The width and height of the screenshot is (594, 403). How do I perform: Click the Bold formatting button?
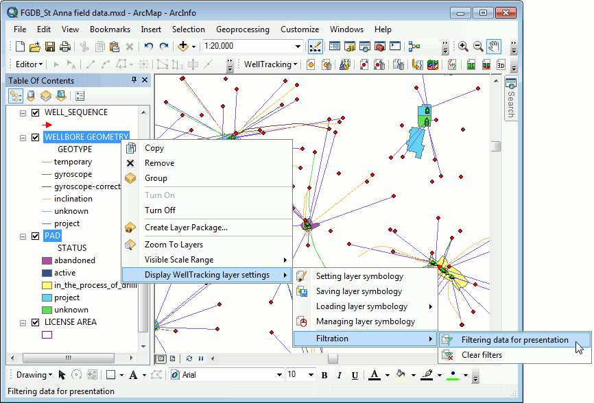pos(324,375)
